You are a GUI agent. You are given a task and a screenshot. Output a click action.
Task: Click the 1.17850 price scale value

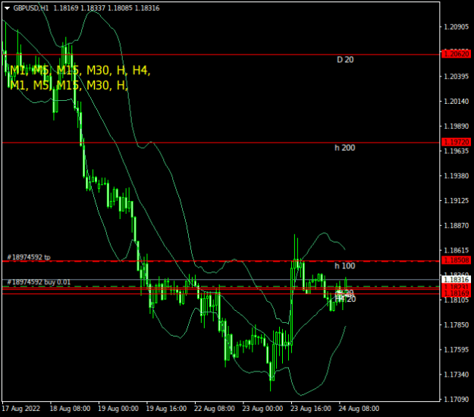[x=456, y=325]
